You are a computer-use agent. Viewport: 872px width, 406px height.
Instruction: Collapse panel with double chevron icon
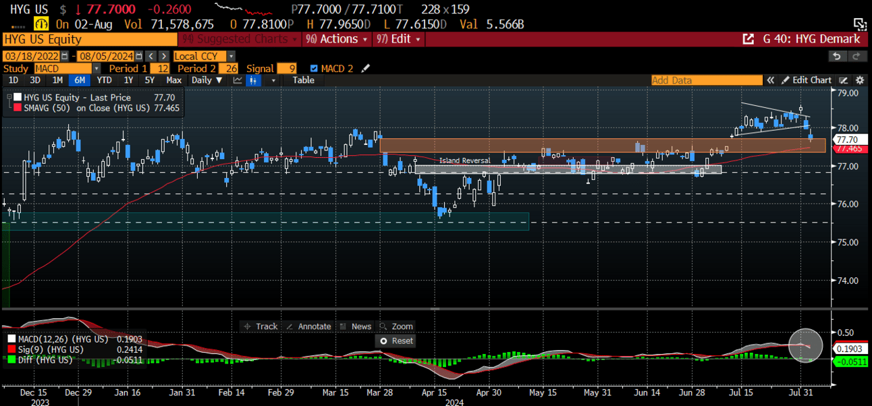tap(770, 80)
